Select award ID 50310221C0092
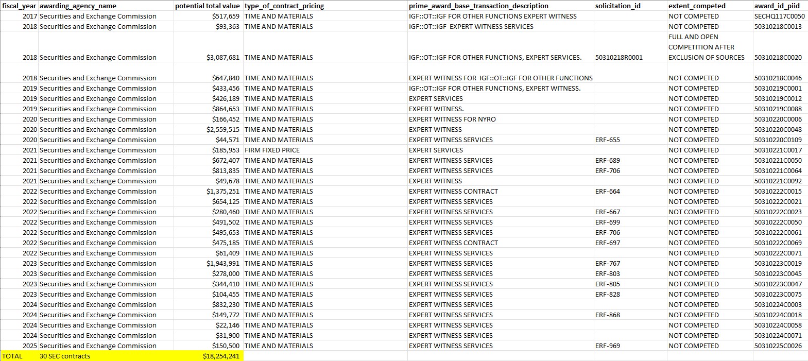Image resolution: width=808 pixels, height=361 pixels. point(780,181)
